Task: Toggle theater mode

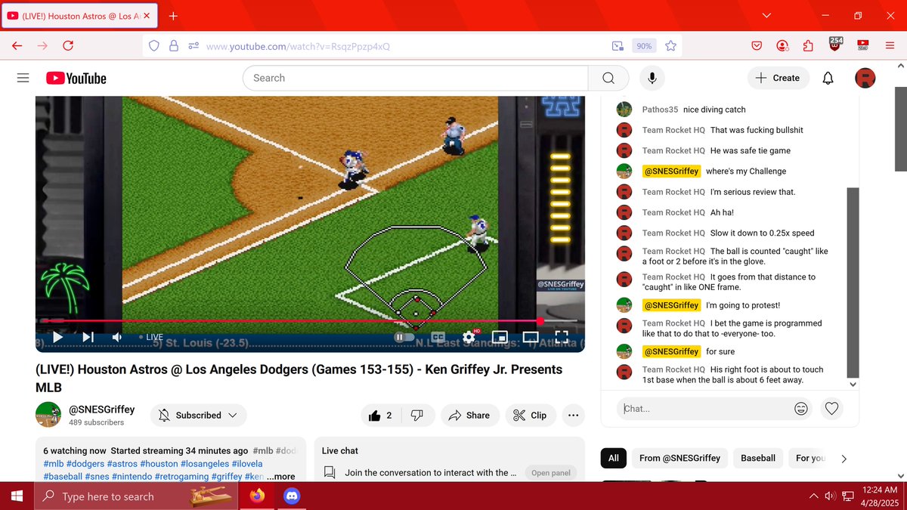Action: coord(531,336)
